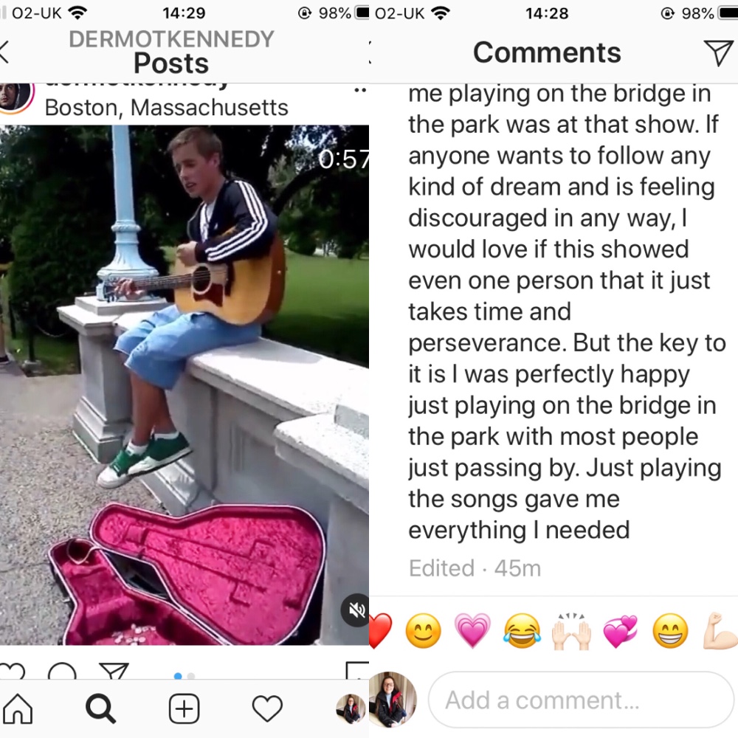Like the post with the heart icon
This screenshot has width=738, height=738.
tap(12, 671)
